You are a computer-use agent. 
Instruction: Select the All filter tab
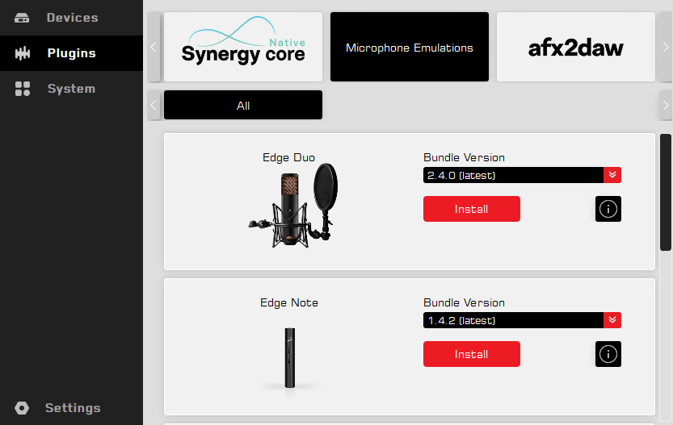pyautogui.click(x=243, y=105)
